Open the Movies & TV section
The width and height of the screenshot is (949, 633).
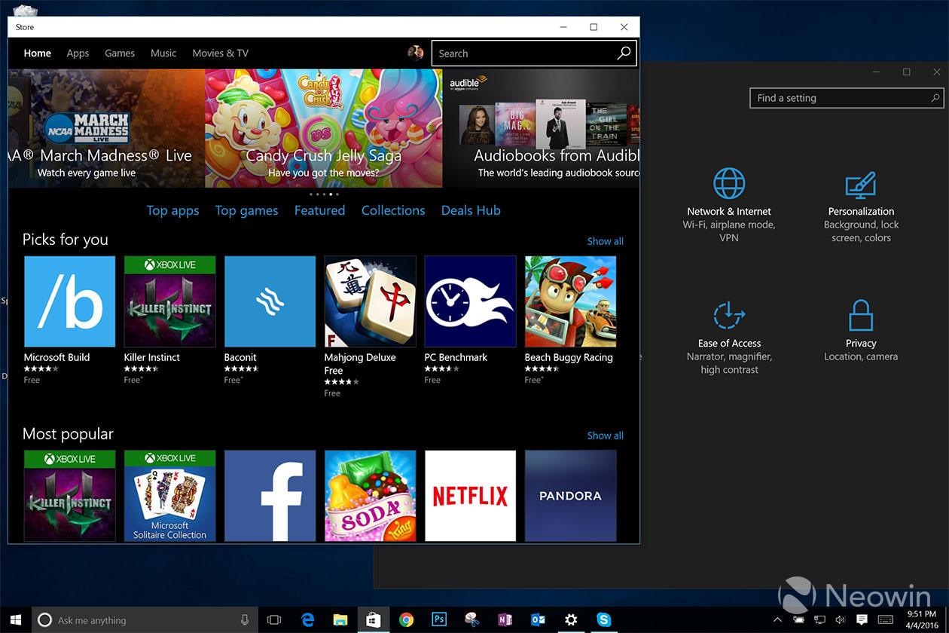220,53
